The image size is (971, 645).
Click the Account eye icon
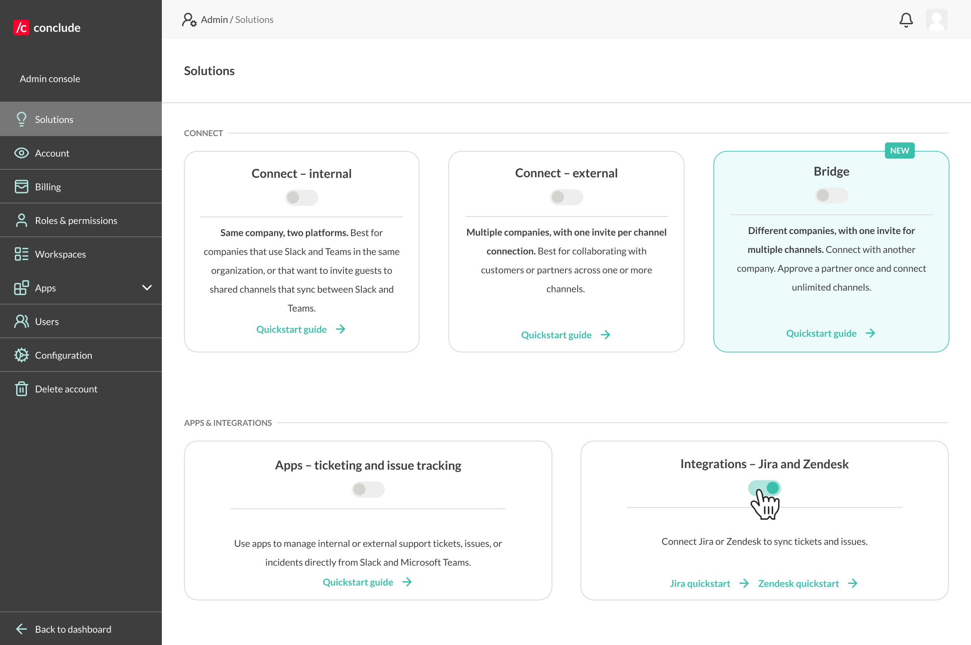(21, 153)
